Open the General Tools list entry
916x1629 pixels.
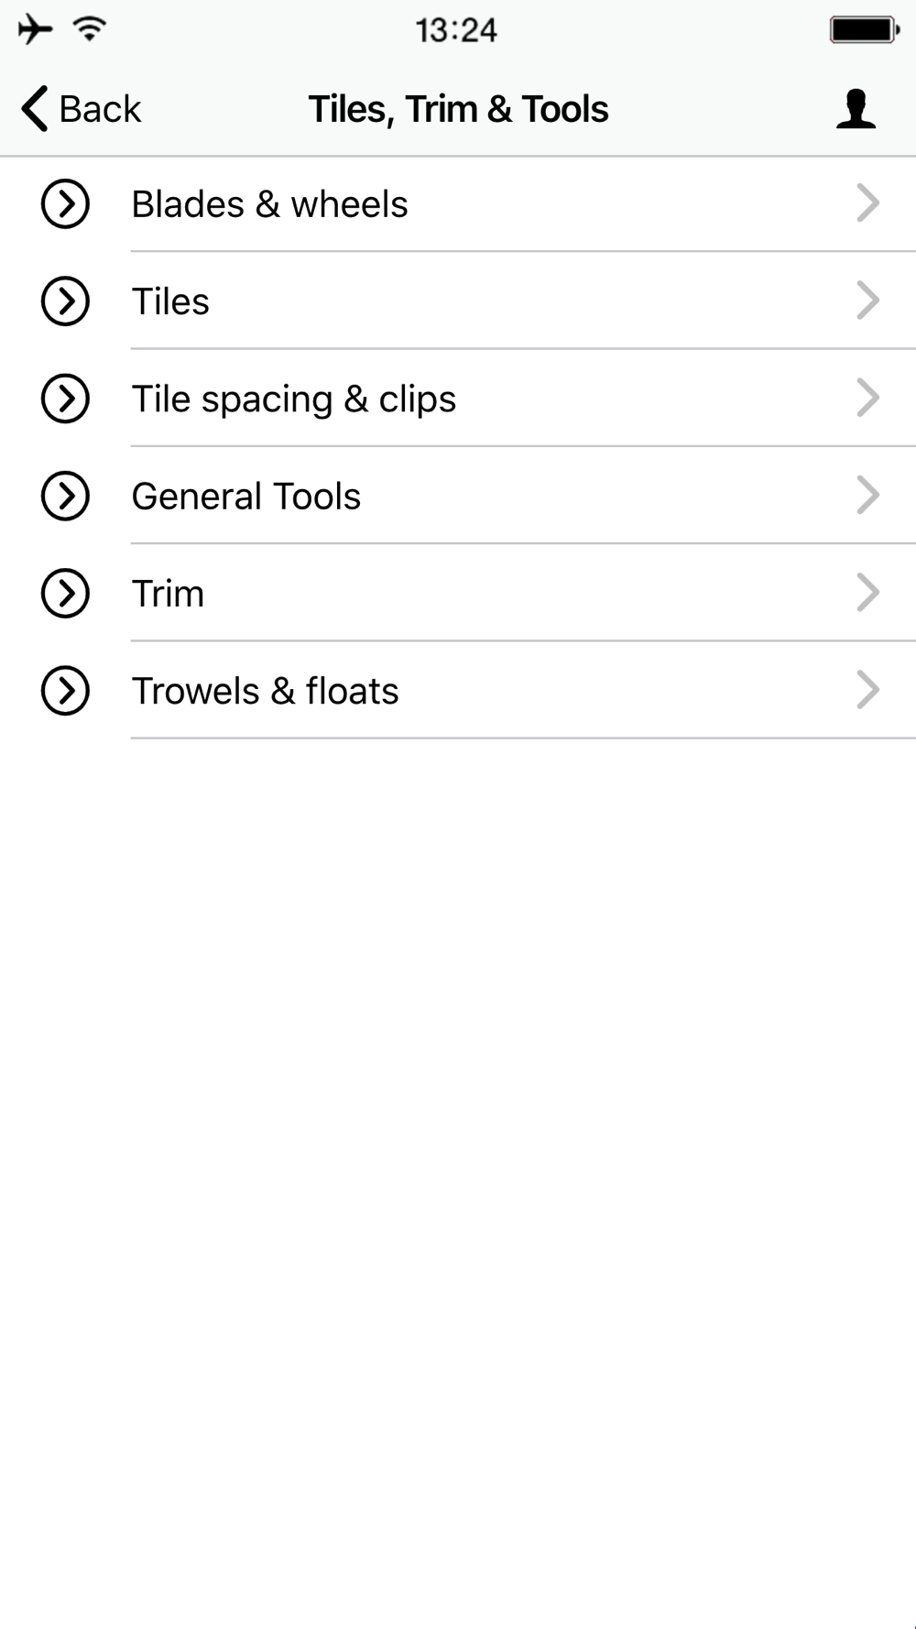(x=458, y=496)
